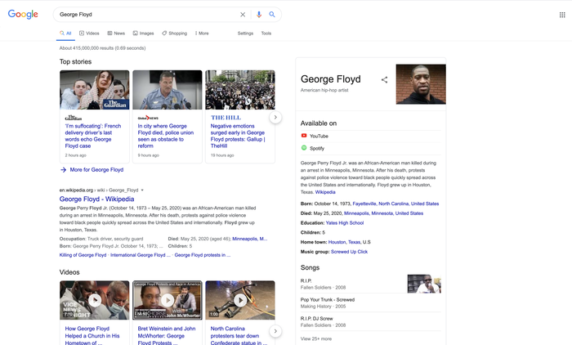Click the R.I.P. song thumbnail image

point(424,284)
